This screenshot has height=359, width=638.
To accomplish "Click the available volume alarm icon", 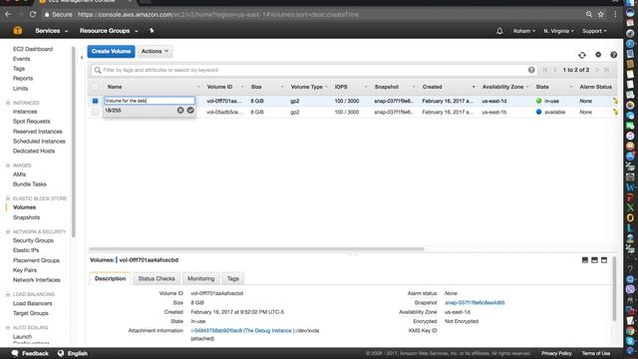I will [615, 112].
